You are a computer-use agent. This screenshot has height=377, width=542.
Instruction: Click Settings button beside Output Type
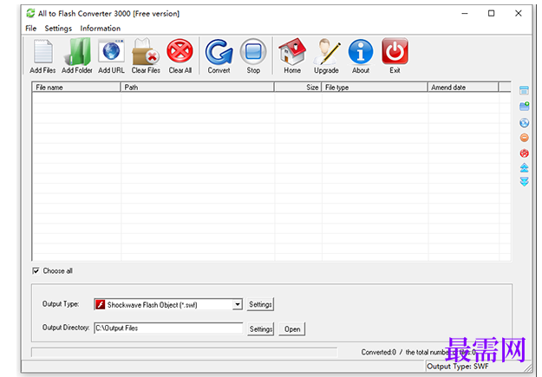click(x=260, y=304)
